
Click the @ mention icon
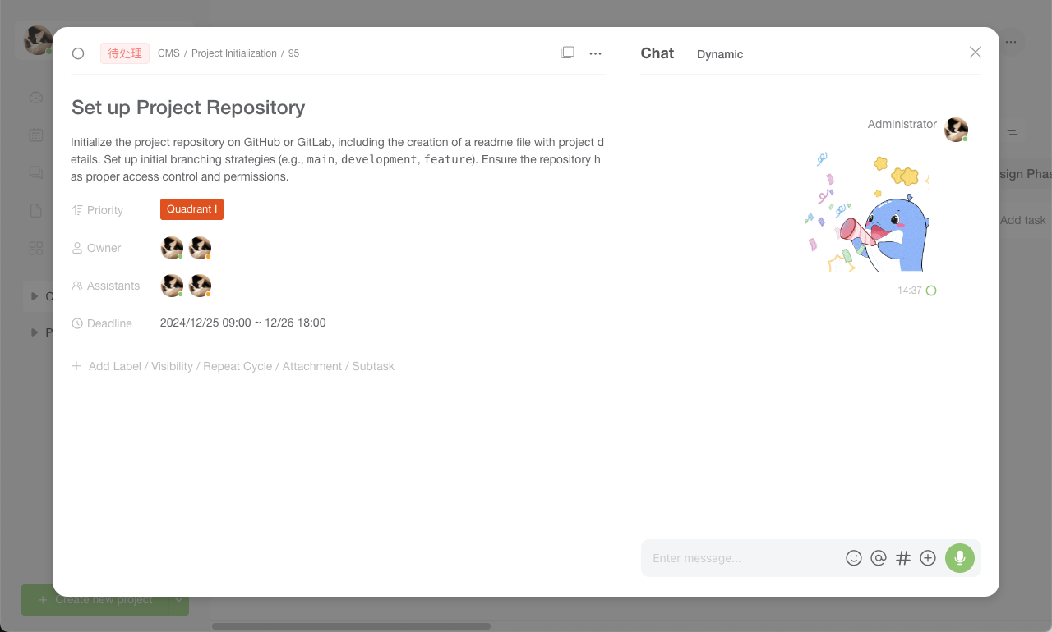point(879,558)
